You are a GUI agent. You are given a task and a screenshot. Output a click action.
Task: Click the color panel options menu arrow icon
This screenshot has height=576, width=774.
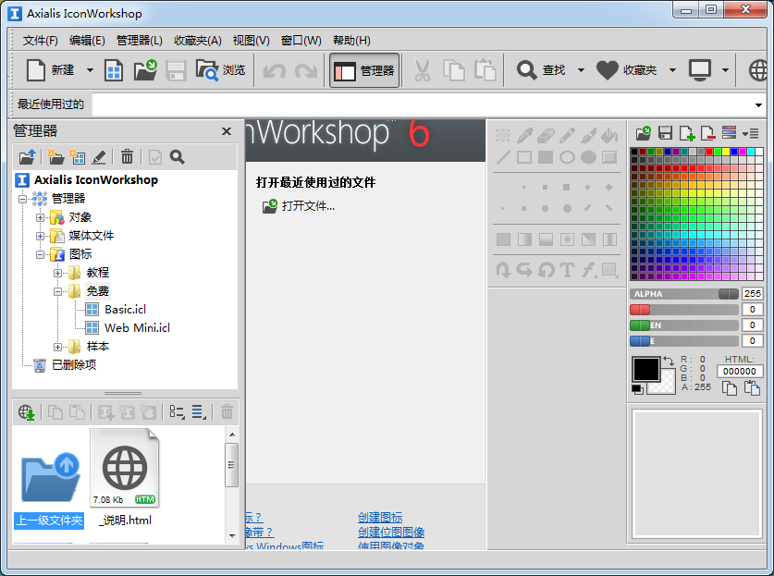click(750, 133)
